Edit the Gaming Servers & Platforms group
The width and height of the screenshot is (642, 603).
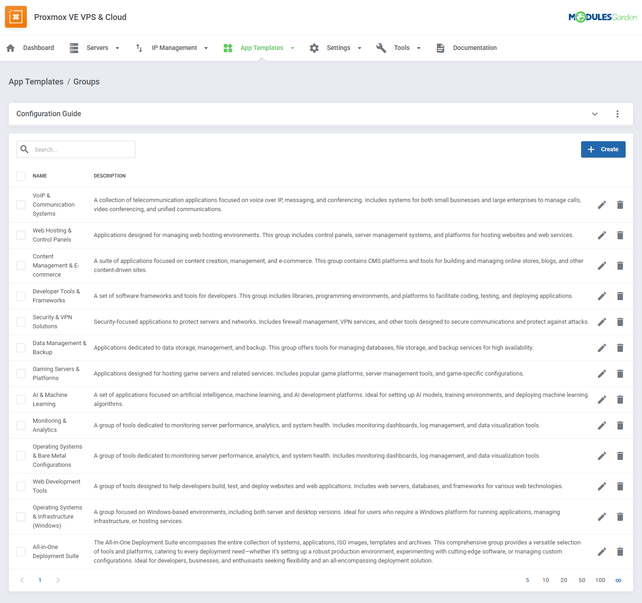(602, 373)
